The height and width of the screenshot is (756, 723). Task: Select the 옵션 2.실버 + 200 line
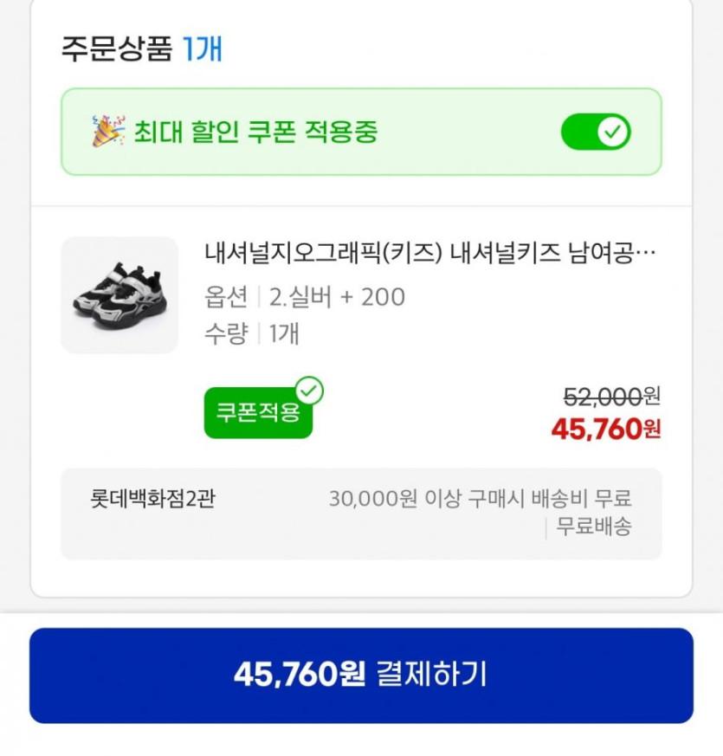point(305,297)
